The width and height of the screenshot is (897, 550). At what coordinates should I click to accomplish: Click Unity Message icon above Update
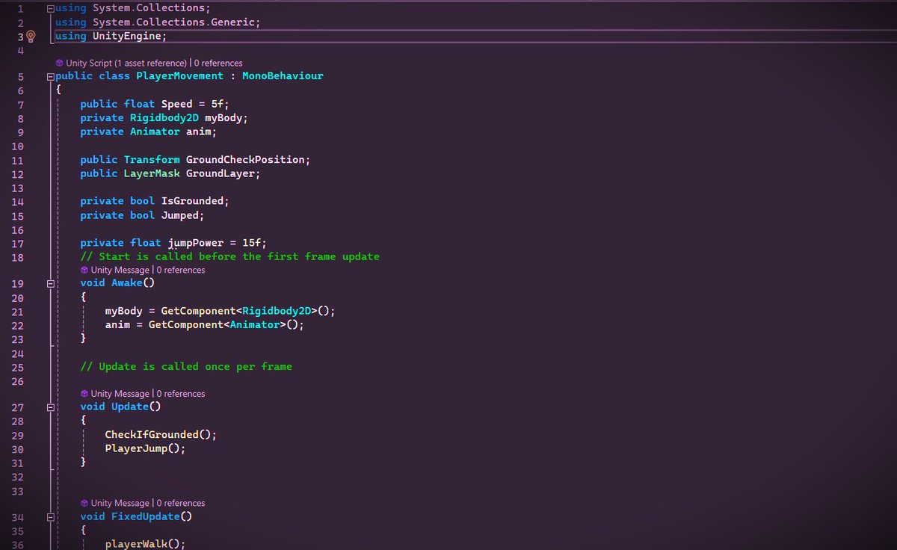(84, 394)
